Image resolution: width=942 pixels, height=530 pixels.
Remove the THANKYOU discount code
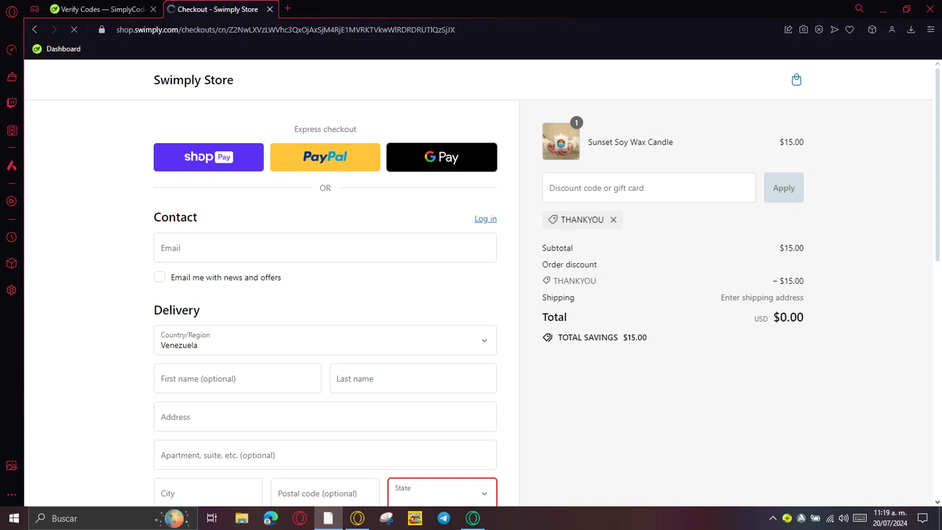tap(614, 220)
